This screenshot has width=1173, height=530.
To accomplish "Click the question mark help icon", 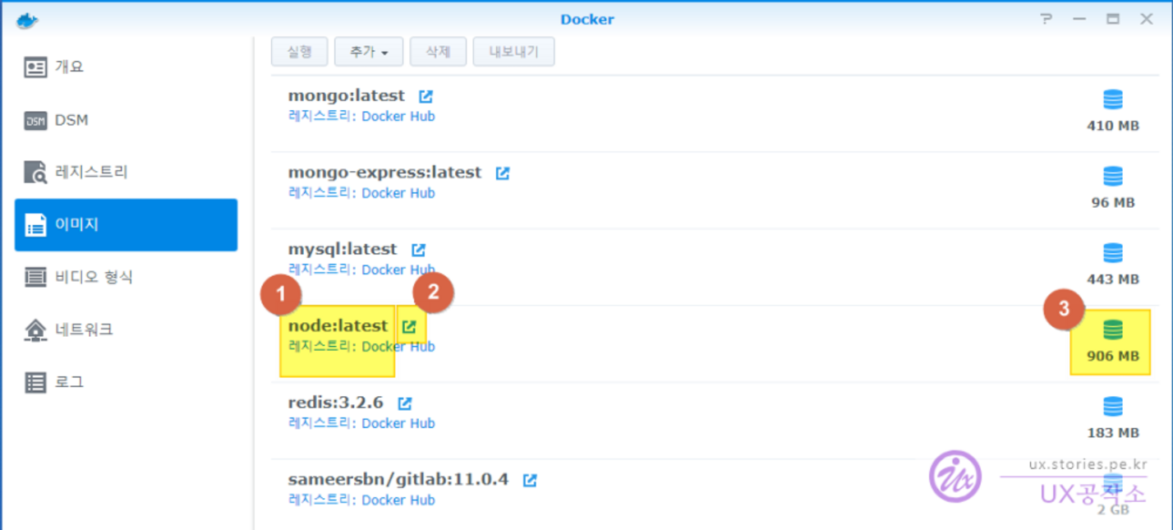I will (1046, 19).
